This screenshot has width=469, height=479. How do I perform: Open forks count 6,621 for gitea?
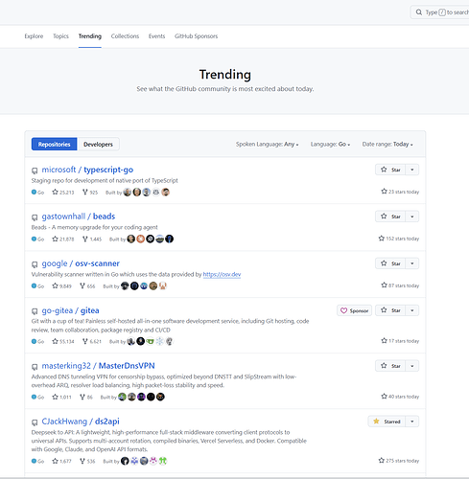tap(92, 341)
